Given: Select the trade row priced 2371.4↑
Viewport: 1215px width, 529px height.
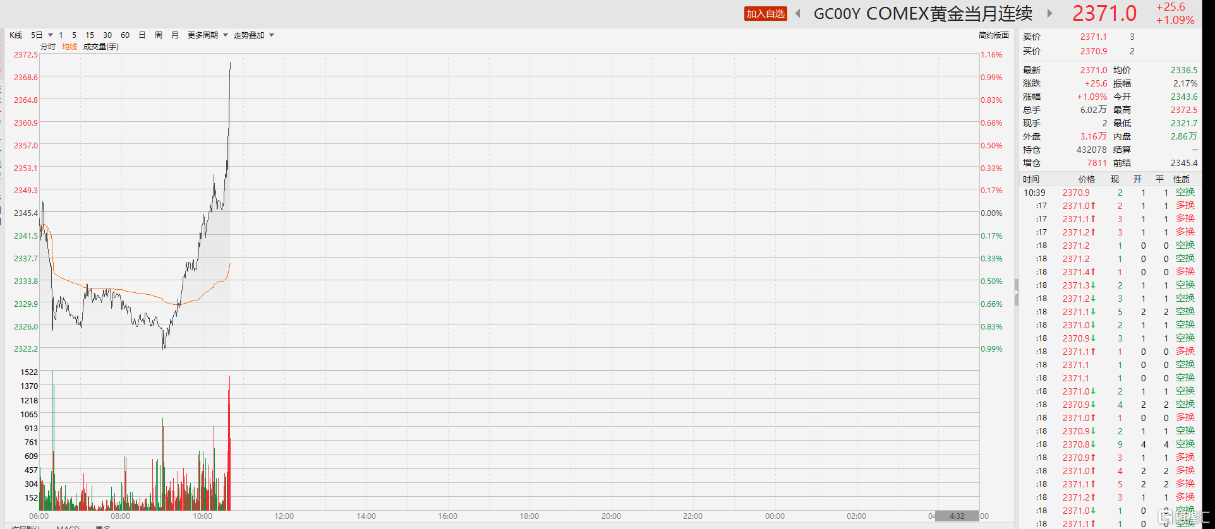Looking at the screenshot, I should pos(1111,272).
